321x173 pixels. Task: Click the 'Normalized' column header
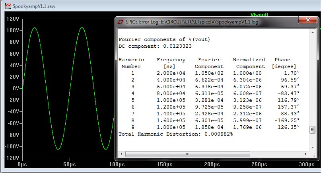tap(249, 60)
